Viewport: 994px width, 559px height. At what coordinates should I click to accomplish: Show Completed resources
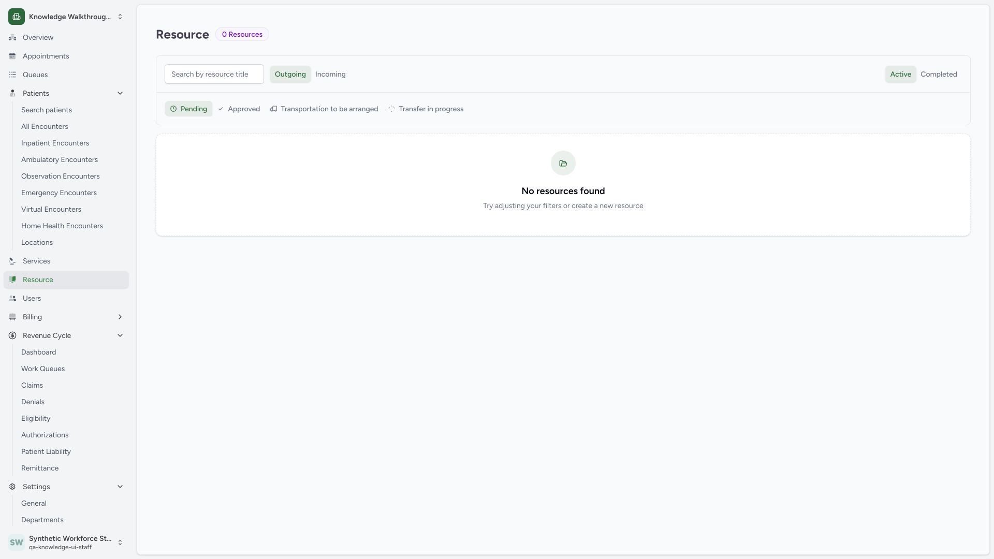click(939, 75)
